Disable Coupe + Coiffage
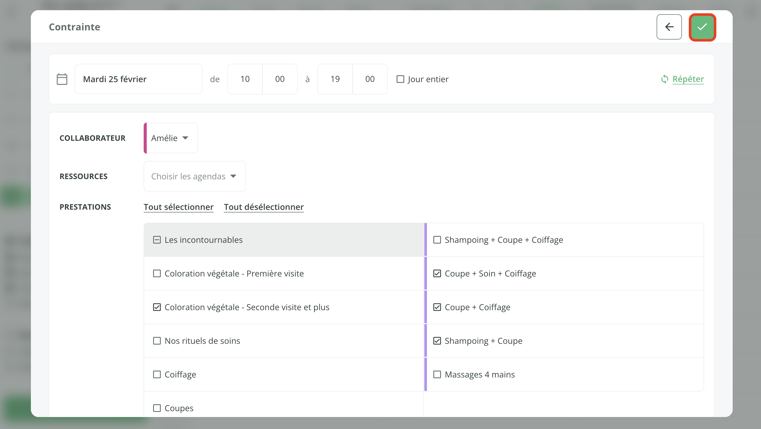761x429 pixels. (437, 307)
